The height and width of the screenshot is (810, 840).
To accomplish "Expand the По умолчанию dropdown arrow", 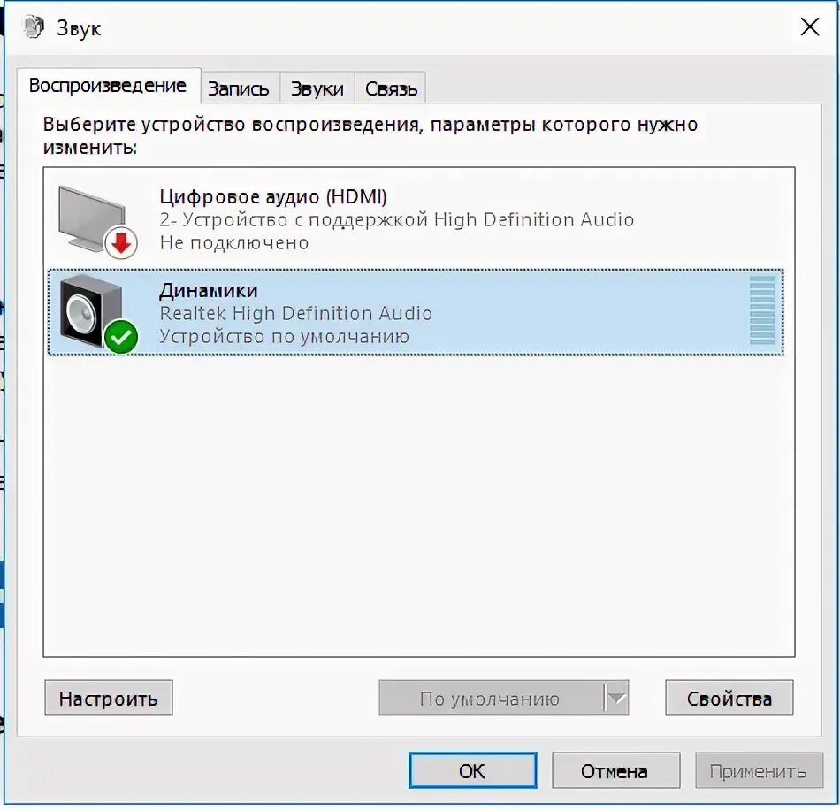I will [x=616, y=698].
